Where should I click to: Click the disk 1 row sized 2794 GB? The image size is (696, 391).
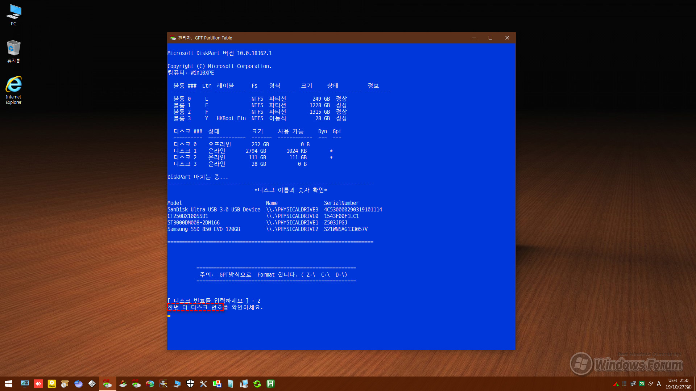coord(253,151)
